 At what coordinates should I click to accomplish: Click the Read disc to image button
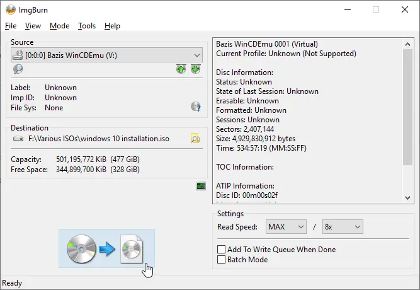[x=106, y=248]
